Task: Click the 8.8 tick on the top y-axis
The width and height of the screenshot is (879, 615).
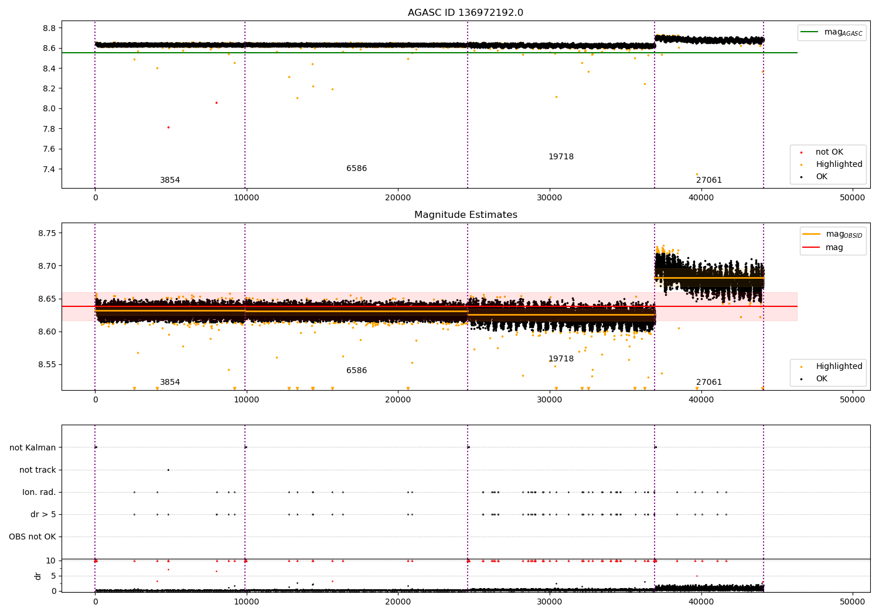Action: (x=50, y=28)
